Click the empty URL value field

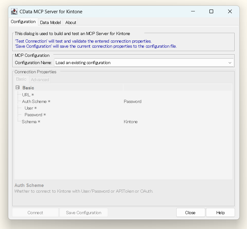tap(178, 95)
